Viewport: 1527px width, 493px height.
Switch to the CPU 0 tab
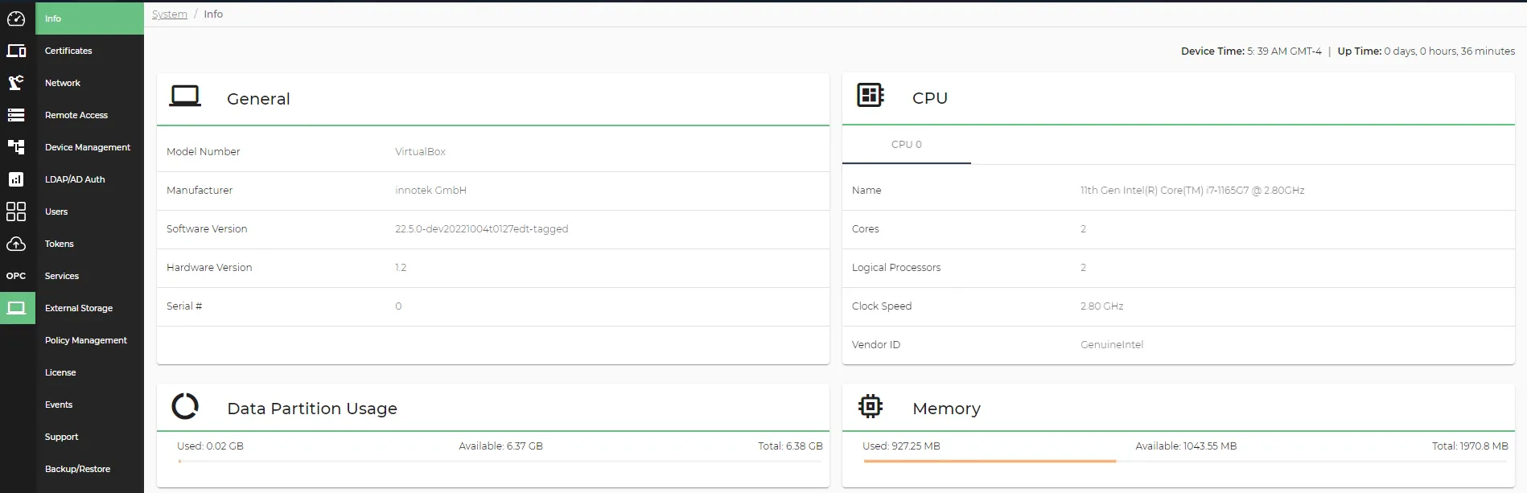click(907, 145)
